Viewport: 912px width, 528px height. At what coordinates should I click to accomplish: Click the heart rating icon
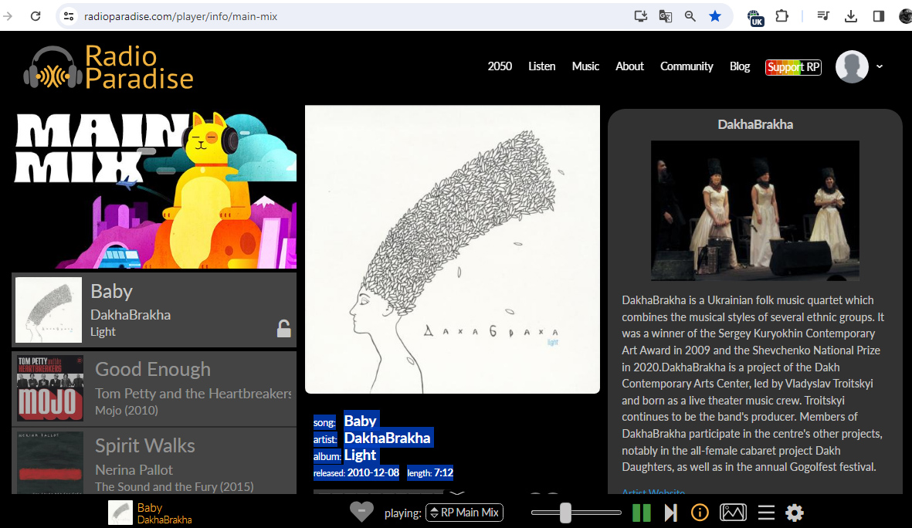[x=361, y=512]
